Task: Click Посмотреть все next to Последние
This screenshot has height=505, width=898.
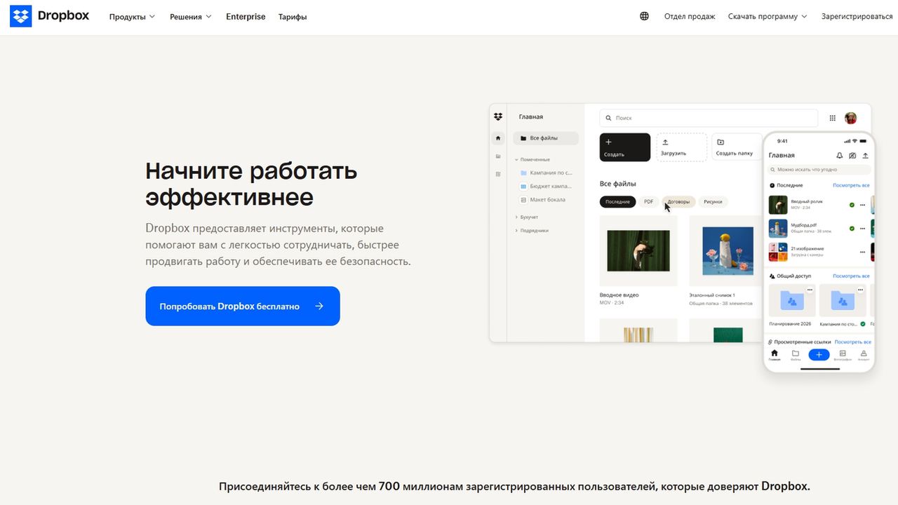Action: (x=851, y=186)
